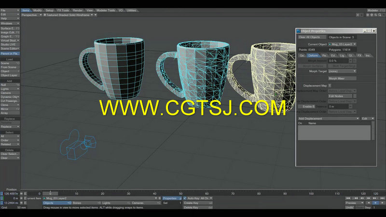Switch to the Deform tab
This screenshot has width=386, height=217.
point(313,55)
